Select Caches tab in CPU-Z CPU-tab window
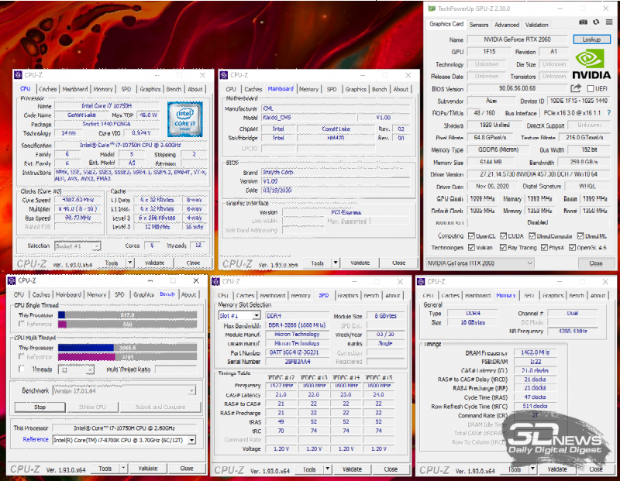Viewport: 620px width, 481px height. (x=48, y=89)
